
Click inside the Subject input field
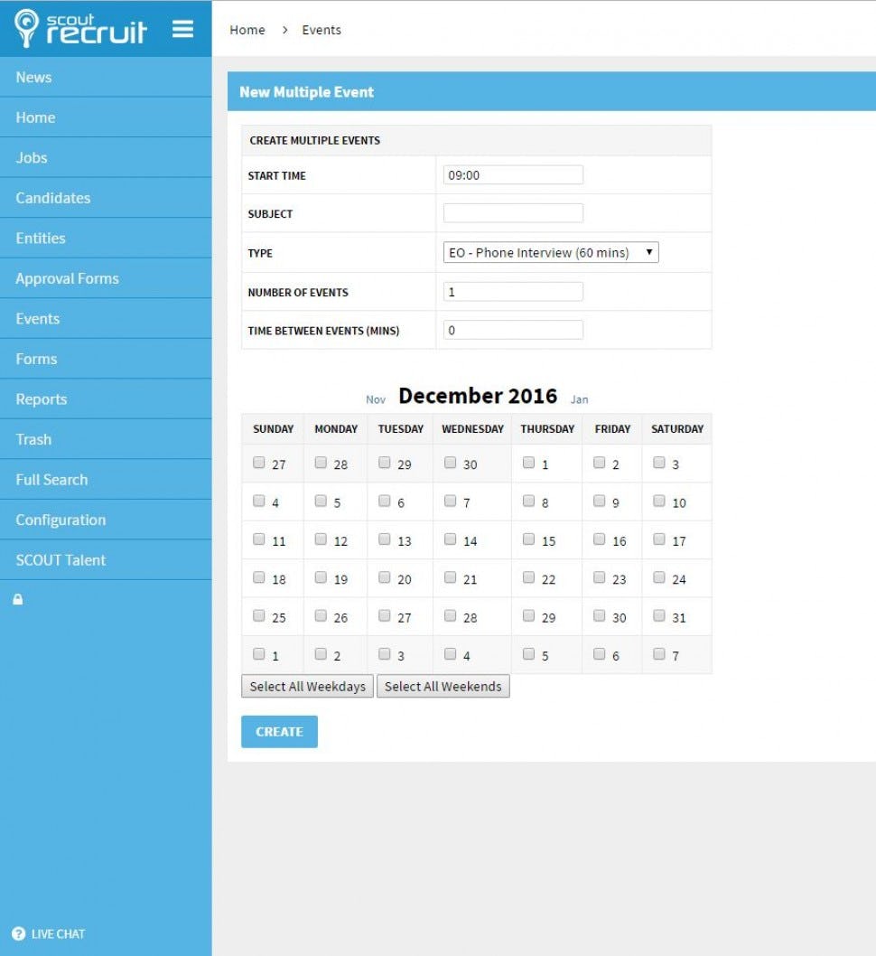coord(512,212)
